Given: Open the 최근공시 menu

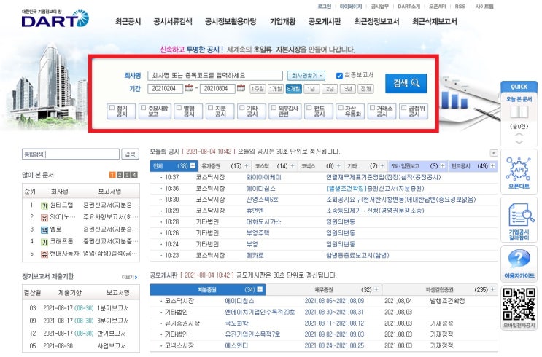Looking at the screenshot, I should pyautogui.click(x=128, y=21).
